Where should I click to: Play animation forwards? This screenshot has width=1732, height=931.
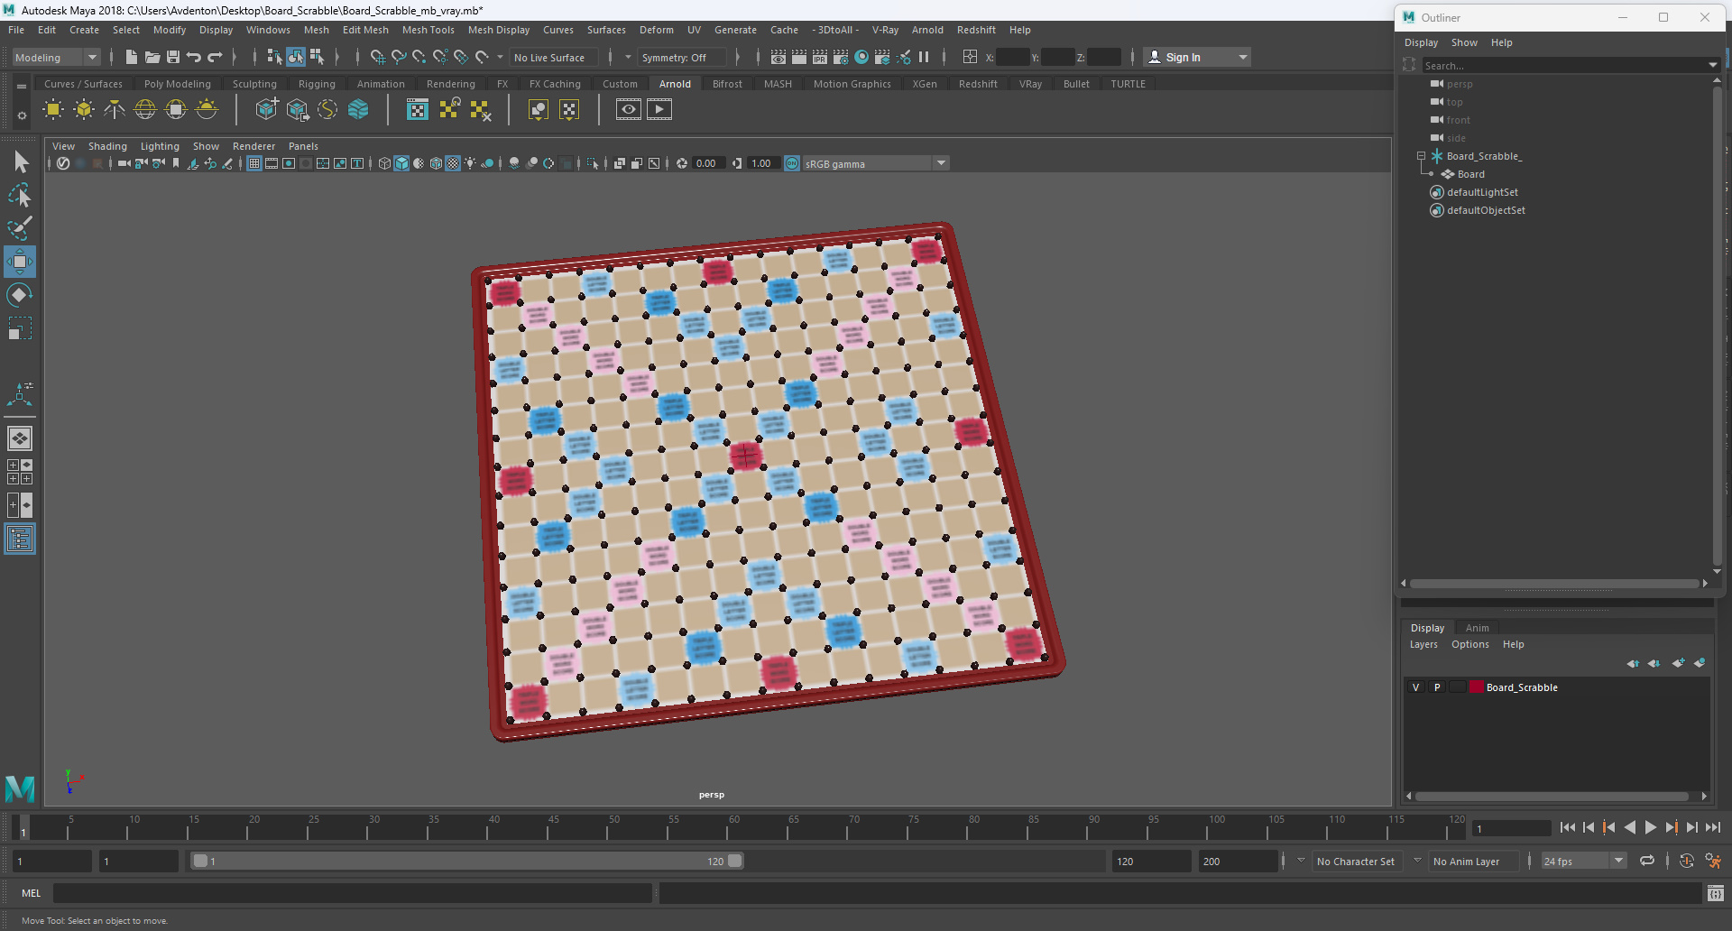click(1650, 827)
